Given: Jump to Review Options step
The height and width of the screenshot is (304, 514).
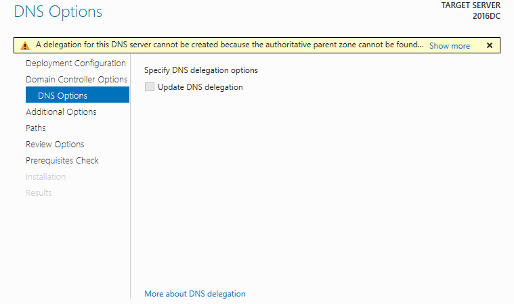Looking at the screenshot, I should pos(55,145).
